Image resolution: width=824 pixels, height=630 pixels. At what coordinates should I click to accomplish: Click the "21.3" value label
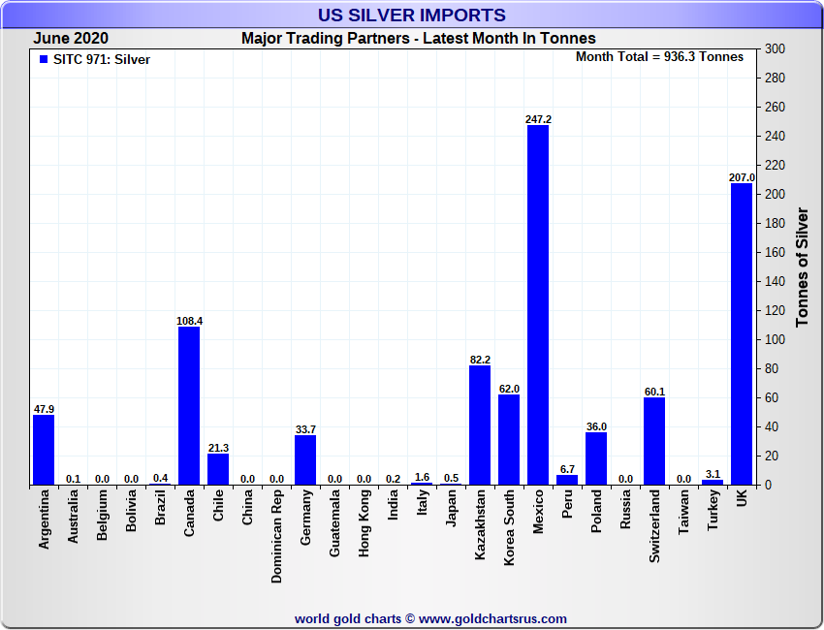[x=218, y=448]
